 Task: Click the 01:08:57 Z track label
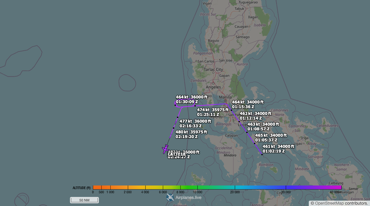pyautogui.click(x=258, y=129)
